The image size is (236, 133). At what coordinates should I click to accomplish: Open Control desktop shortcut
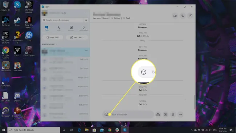tap(17, 51)
